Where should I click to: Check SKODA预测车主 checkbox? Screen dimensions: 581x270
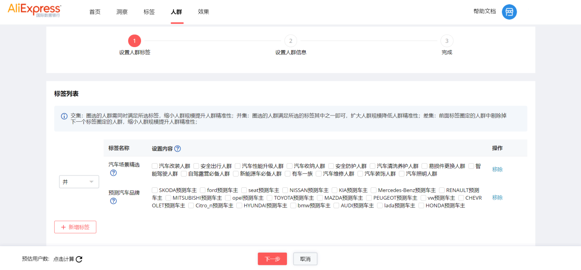tap(155, 190)
